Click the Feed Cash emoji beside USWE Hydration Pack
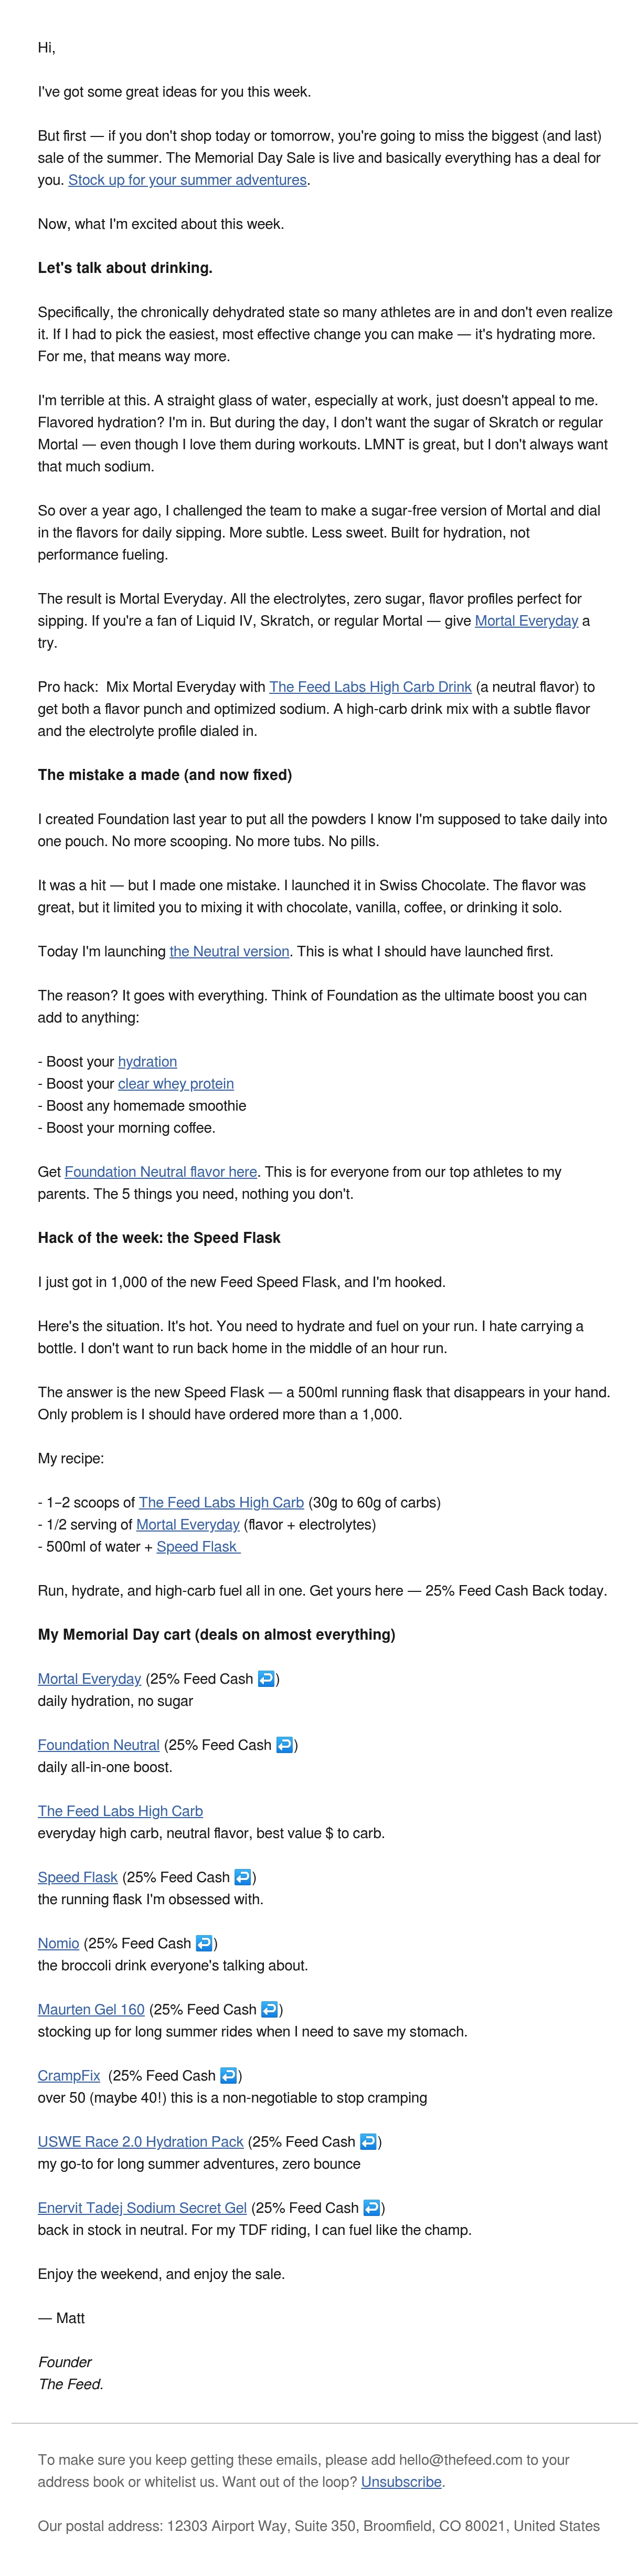 368,2141
